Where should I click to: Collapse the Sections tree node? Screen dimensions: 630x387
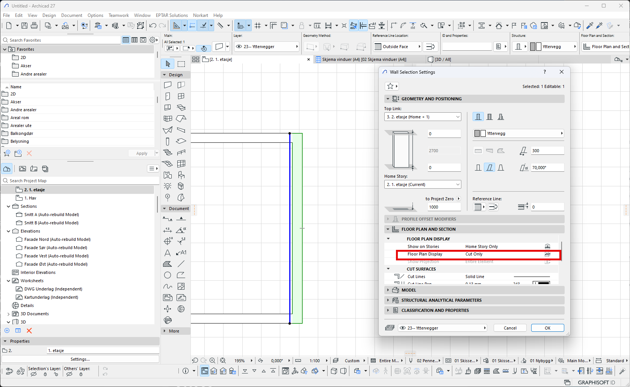pos(9,206)
